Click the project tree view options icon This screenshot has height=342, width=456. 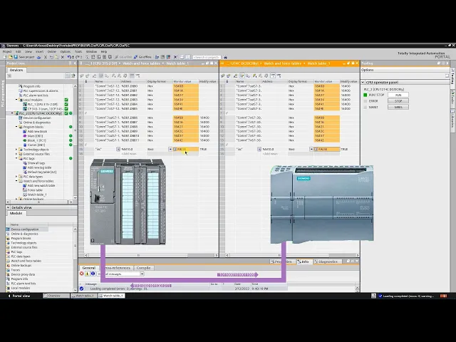(x=68, y=76)
